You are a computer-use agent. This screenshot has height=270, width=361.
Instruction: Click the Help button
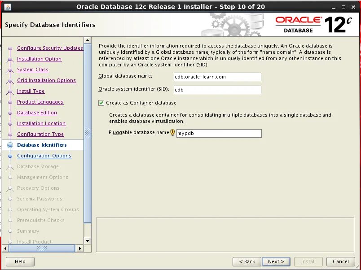(20, 261)
